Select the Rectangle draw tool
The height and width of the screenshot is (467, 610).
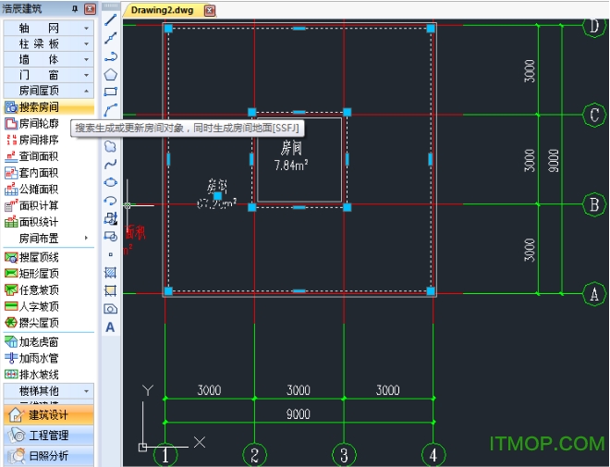click(111, 92)
